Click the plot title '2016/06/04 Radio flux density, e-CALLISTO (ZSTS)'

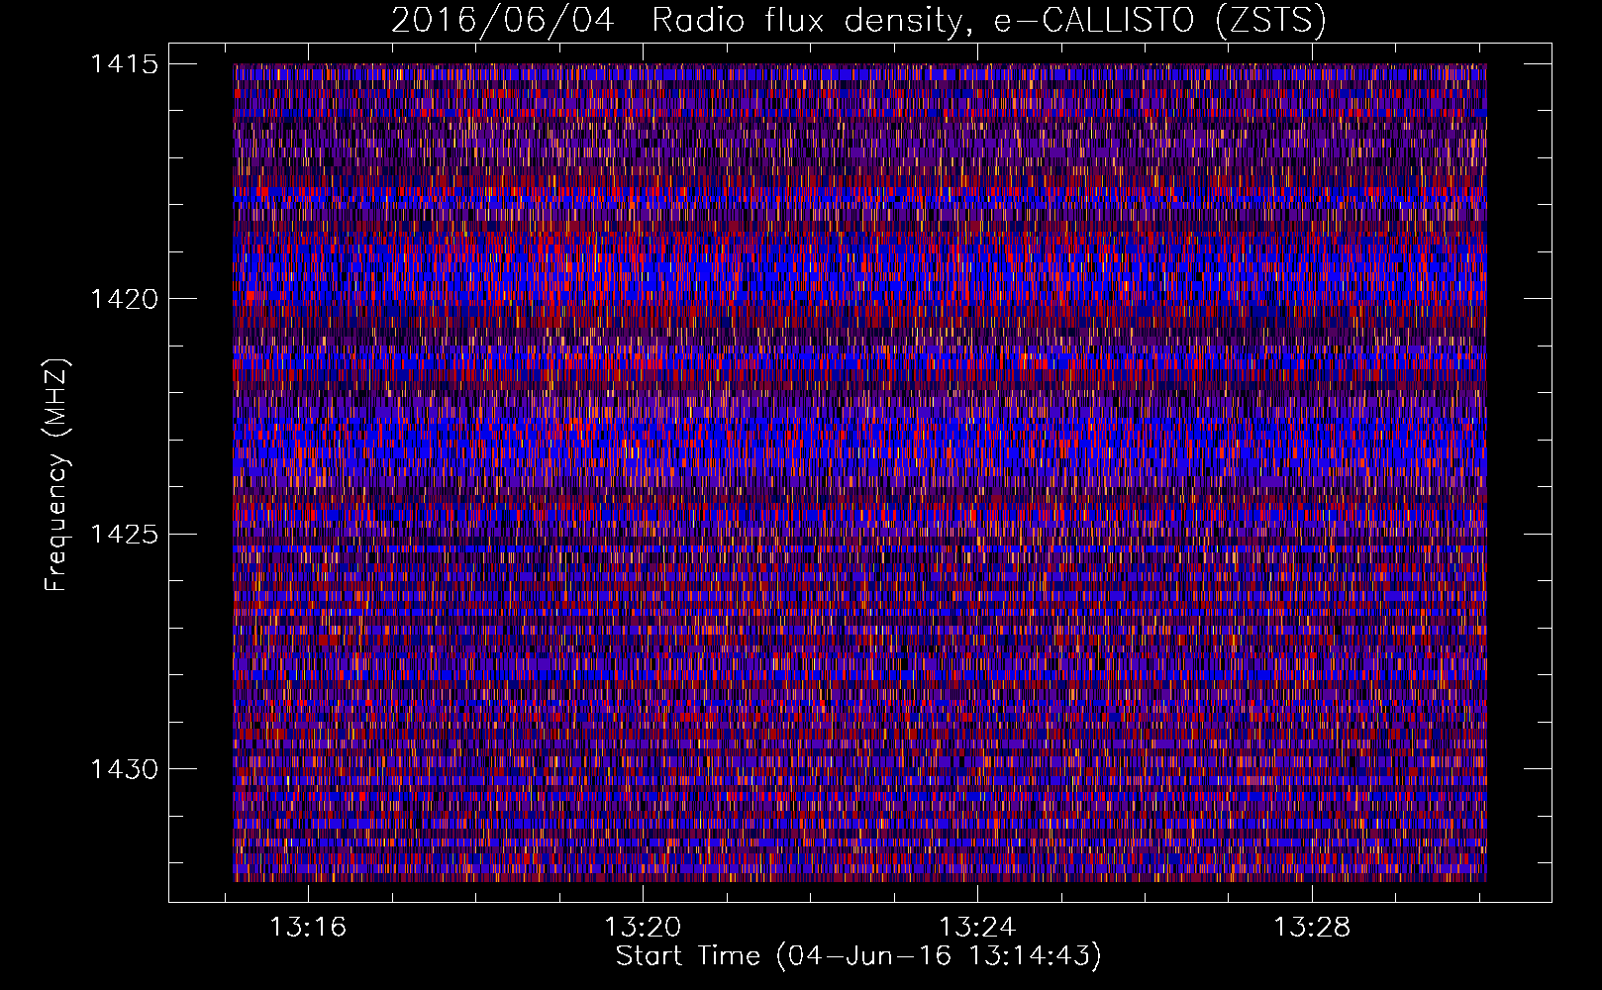click(x=858, y=21)
